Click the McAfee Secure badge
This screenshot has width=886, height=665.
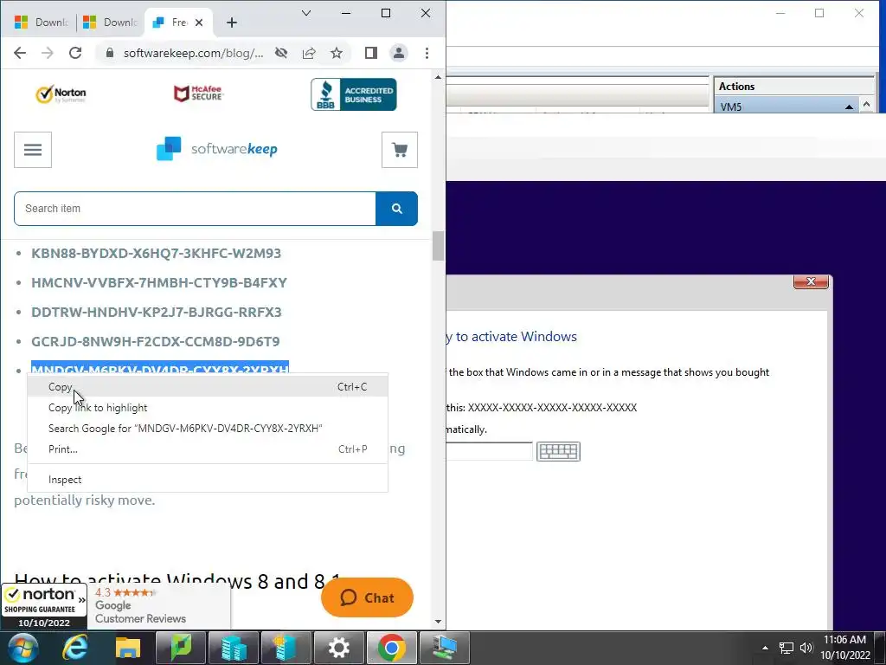pos(198,94)
